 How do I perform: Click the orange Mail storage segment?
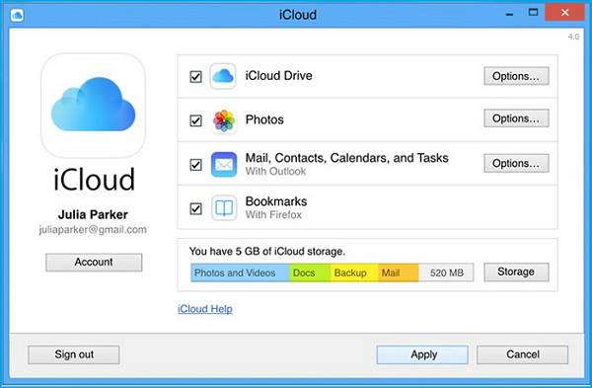tap(399, 272)
